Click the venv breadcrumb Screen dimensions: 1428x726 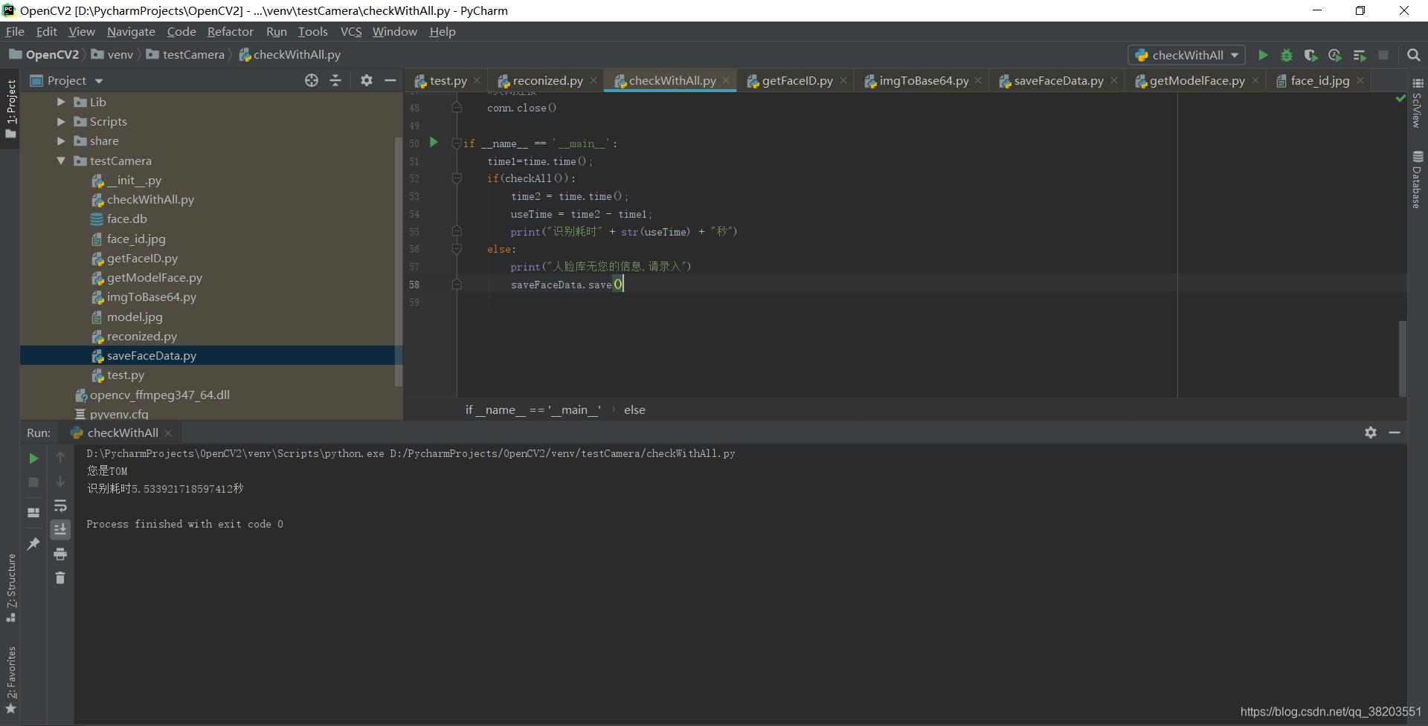[112, 54]
